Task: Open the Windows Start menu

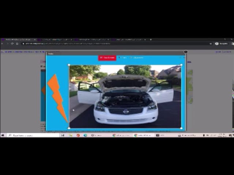Action: pyautogui.click(x=3, y=135)
